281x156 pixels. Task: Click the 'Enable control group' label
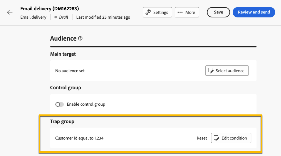86,104
